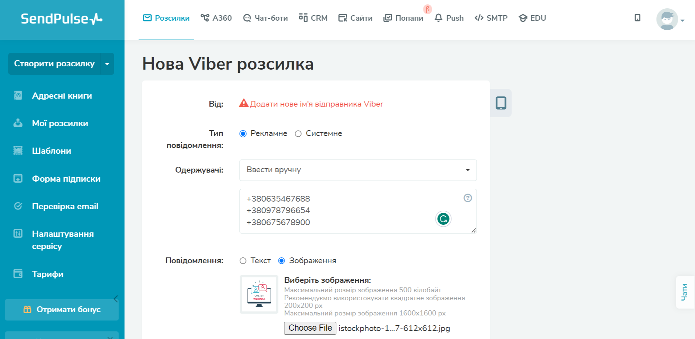This screenshot has width=695, height=339.
Task: Click the Форма підписки sidebar icon
Action: [x=18, y=178]
